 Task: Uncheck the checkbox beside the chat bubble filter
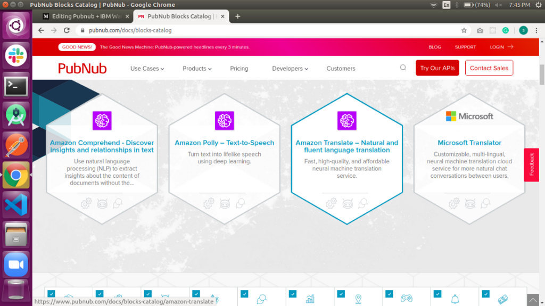244,294
